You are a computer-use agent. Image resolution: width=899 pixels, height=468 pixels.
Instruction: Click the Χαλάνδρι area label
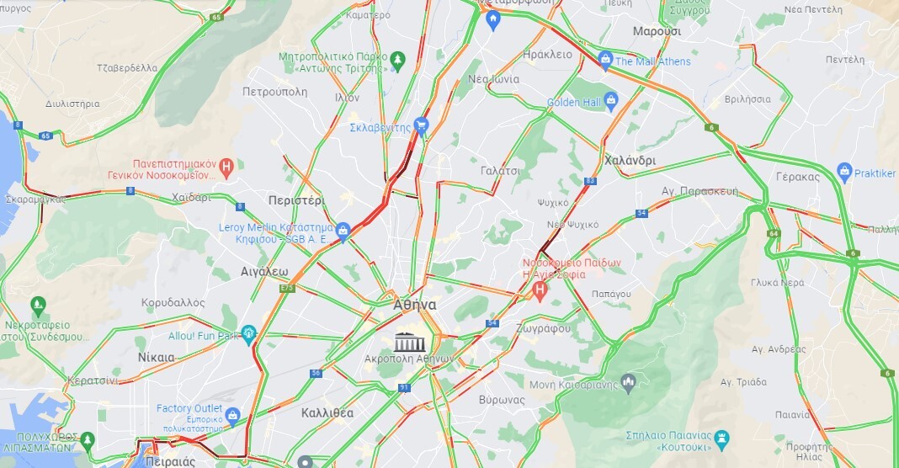click(x=630, y=161)
